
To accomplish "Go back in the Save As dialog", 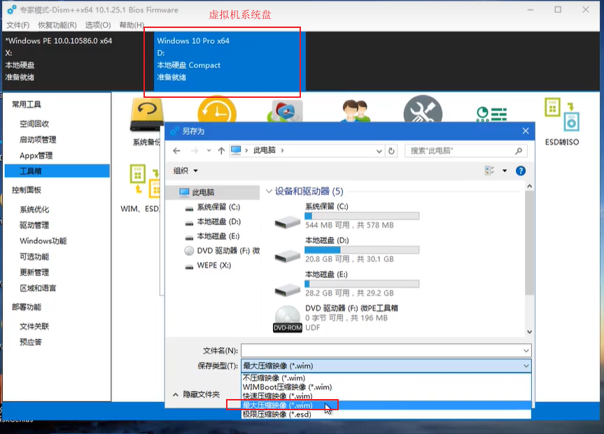I will click(x=177, y=151).
